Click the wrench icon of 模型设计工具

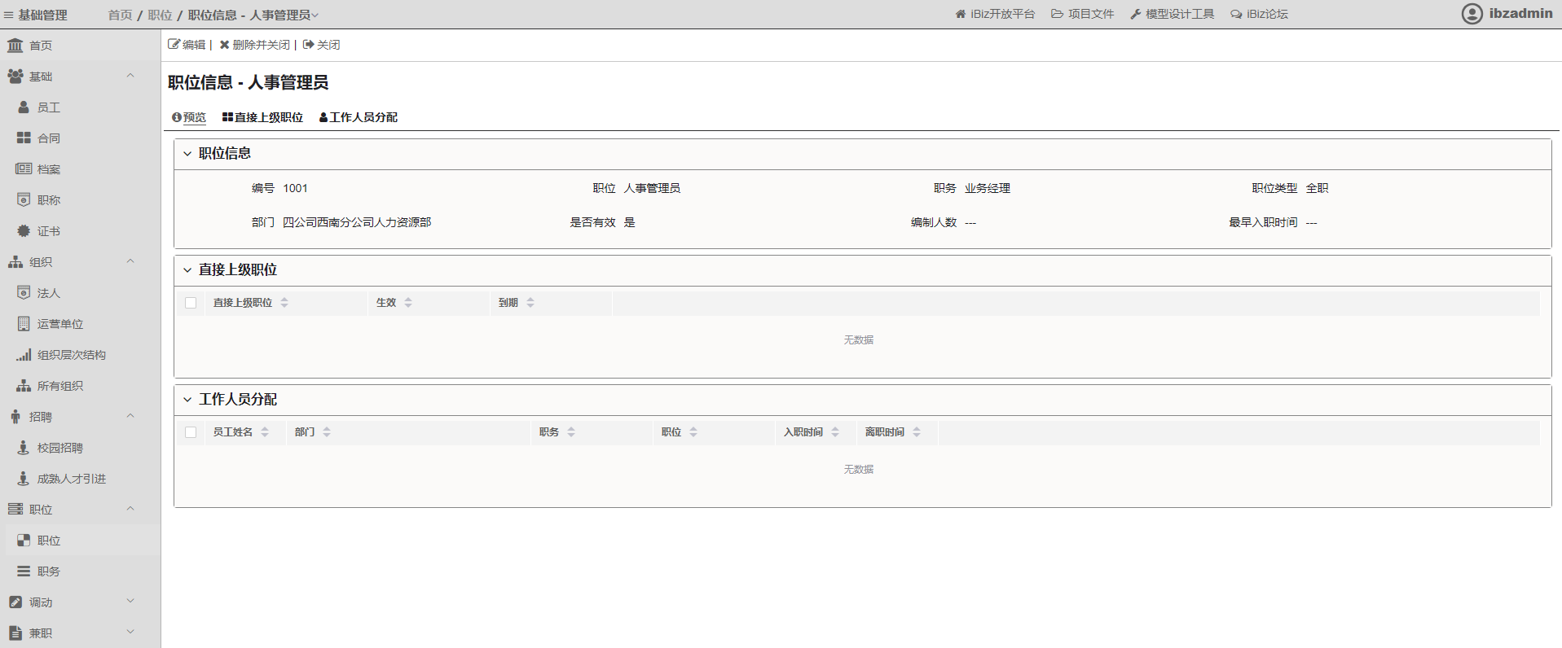pos(1135,14)
